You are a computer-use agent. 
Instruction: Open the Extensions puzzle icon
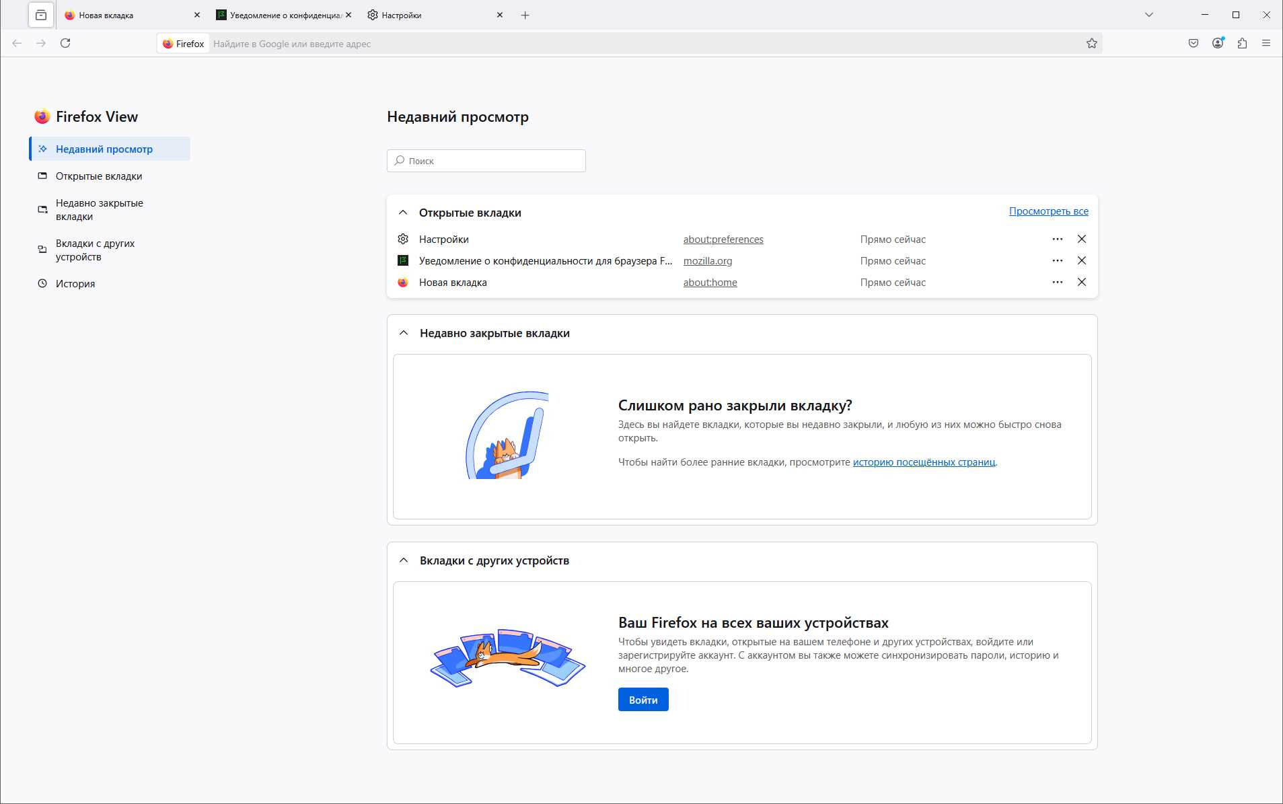click(x=1242, y=43)
